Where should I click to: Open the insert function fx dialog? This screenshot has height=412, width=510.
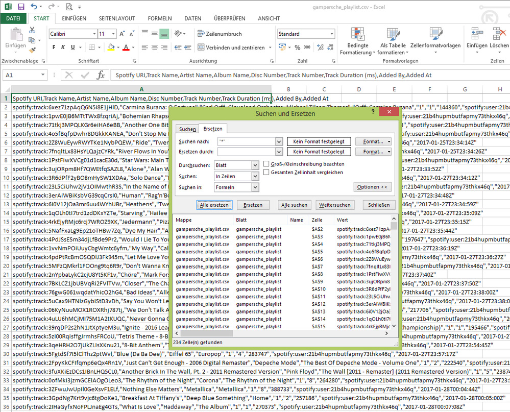tap(101, 75)
